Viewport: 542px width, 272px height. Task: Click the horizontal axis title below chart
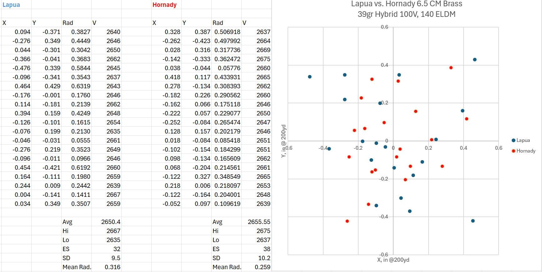pyautogui.click(x=393, y=260)
